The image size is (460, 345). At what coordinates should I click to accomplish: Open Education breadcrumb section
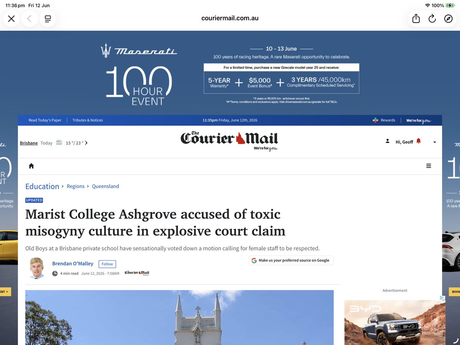(x=42, y=187)
